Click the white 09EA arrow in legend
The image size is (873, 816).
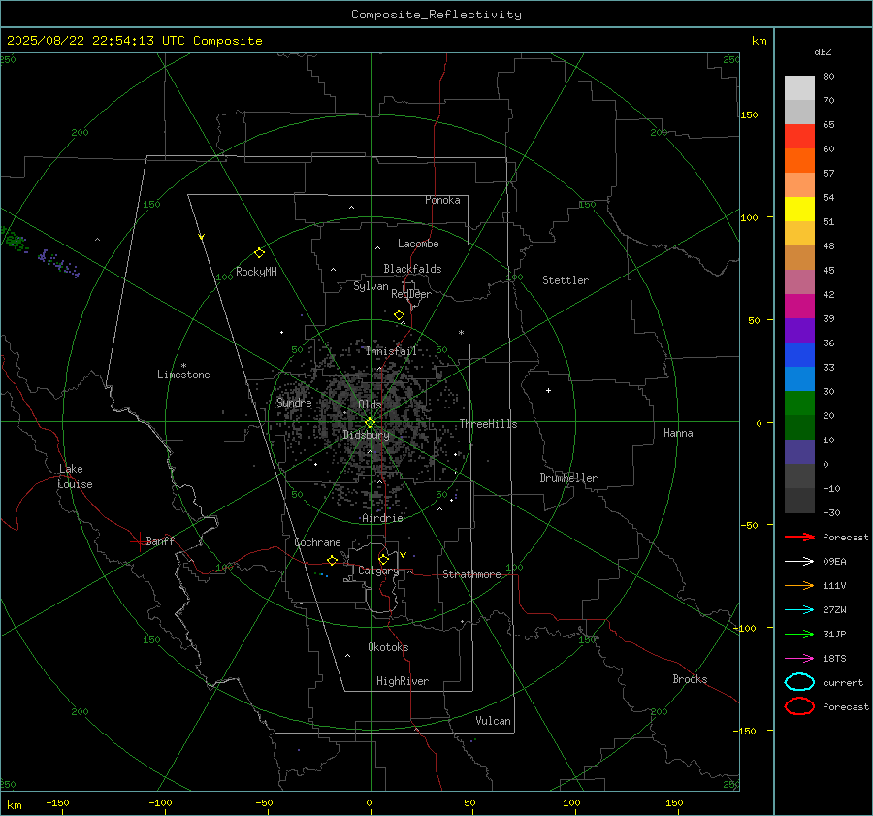click(799, 562)
